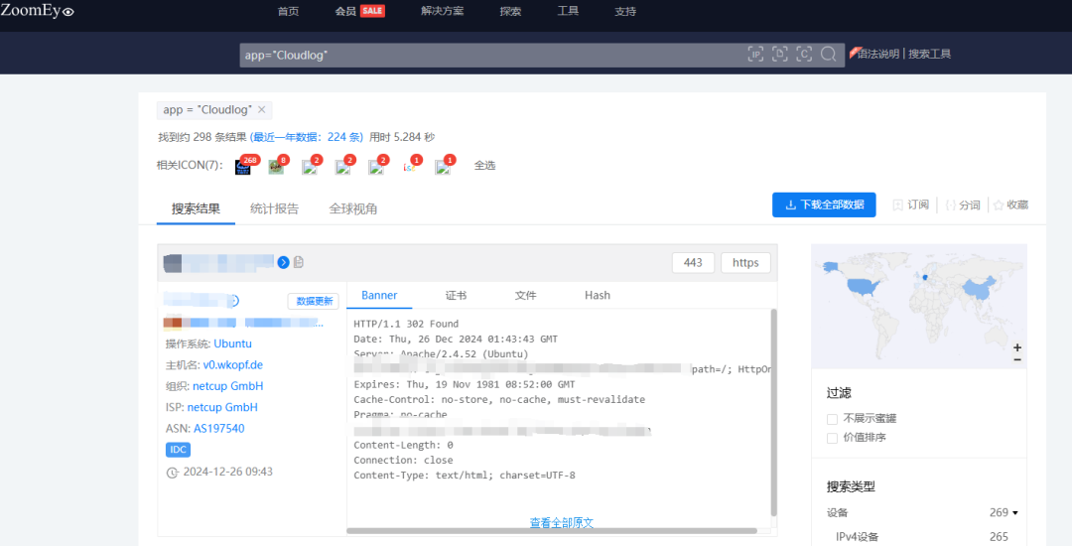The width and height of the screenshot is (1072, 546).
Task: Click the 443 port button
Action: tap(693, 263)
